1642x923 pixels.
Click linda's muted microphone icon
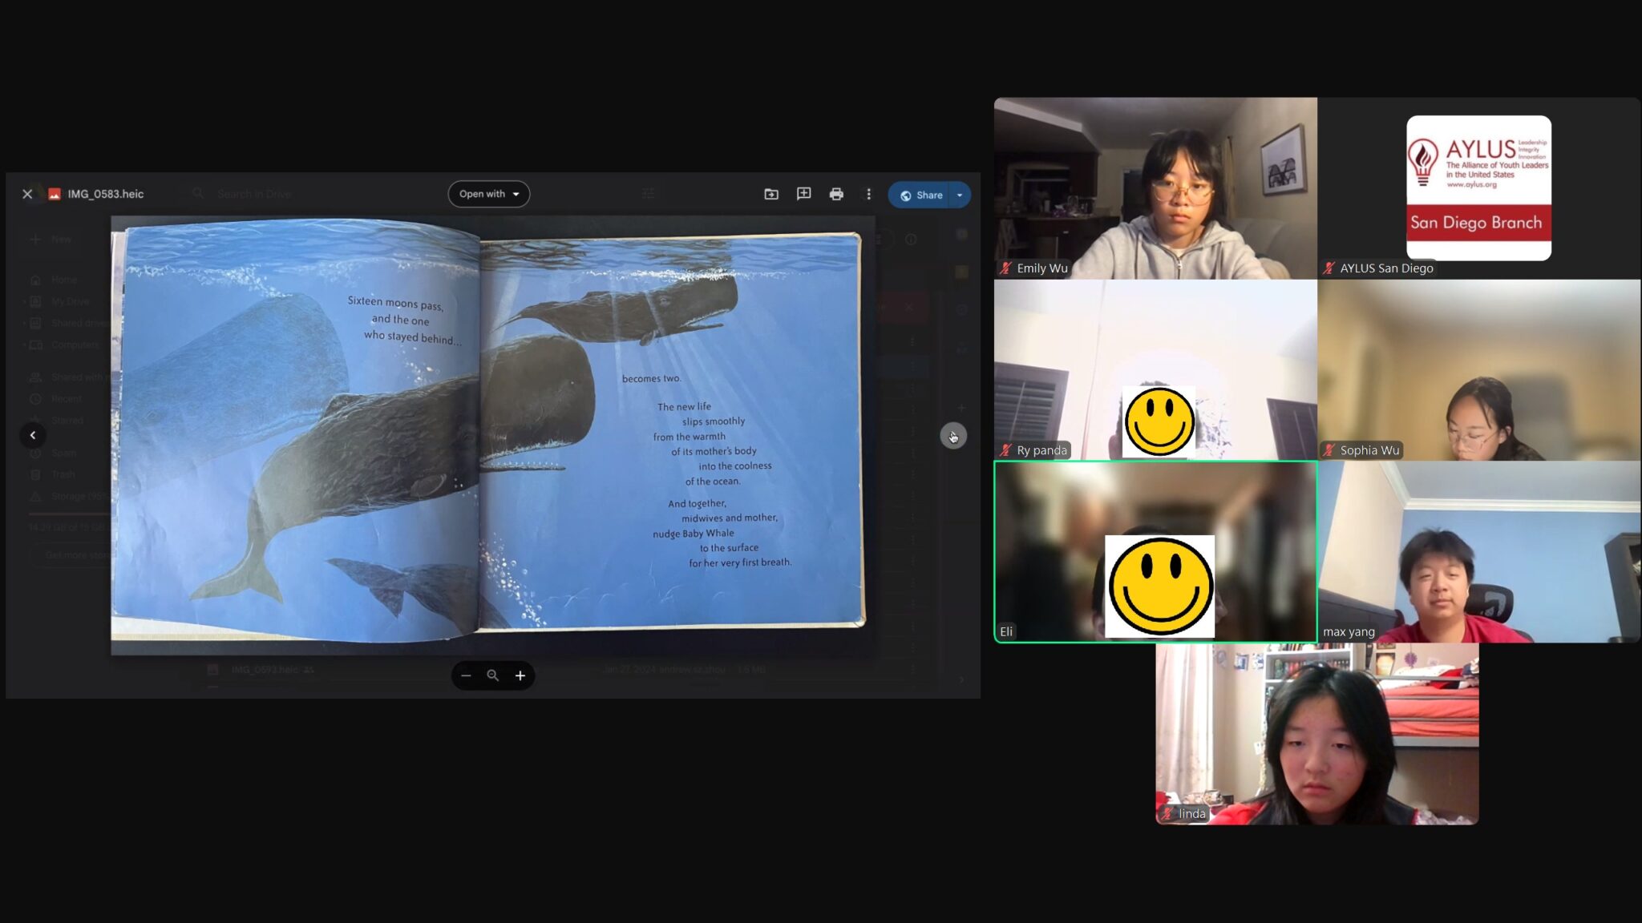coord(1168,814)
